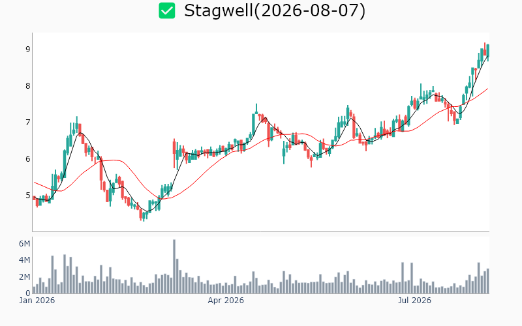Click the 9 price axis label
Screen dimensions: 522x326
pyautogui.click(x=27, y=50)
